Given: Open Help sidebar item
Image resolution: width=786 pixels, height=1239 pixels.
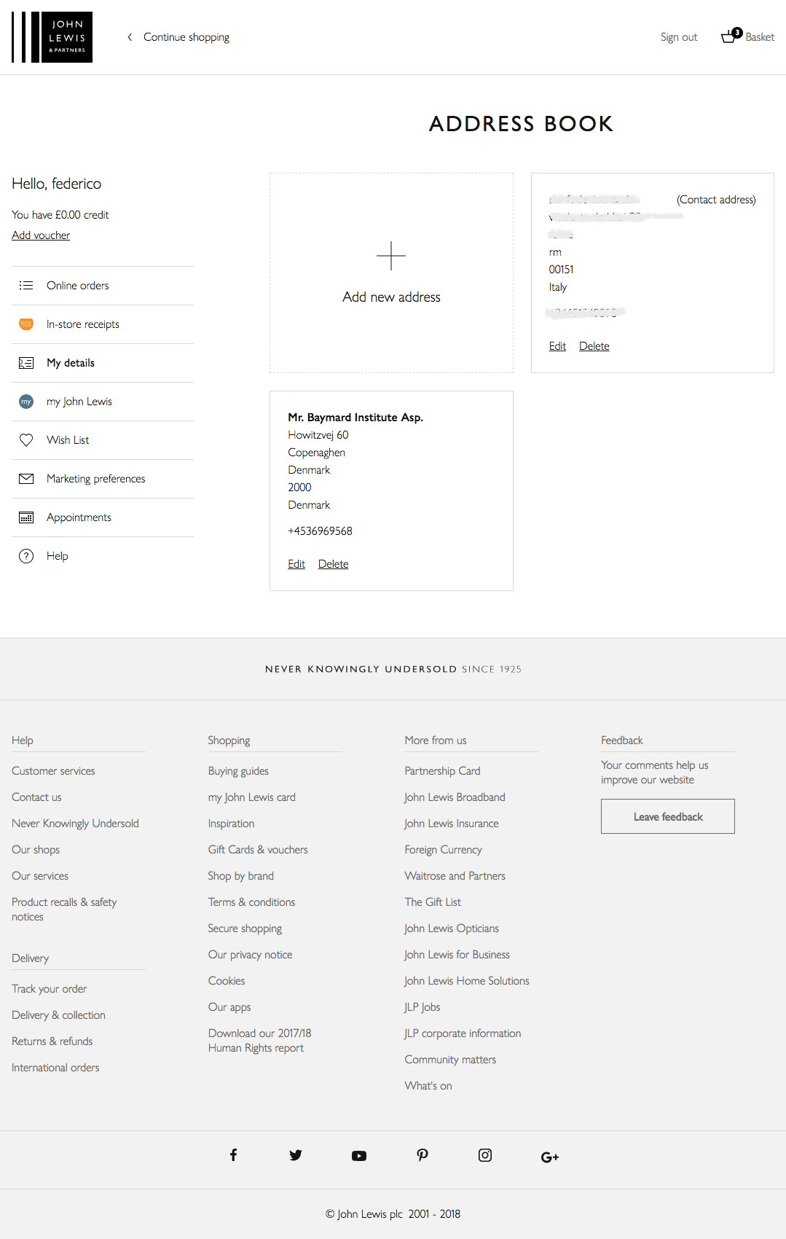Looking at the screenshot, I should click(x=103, y=556).
